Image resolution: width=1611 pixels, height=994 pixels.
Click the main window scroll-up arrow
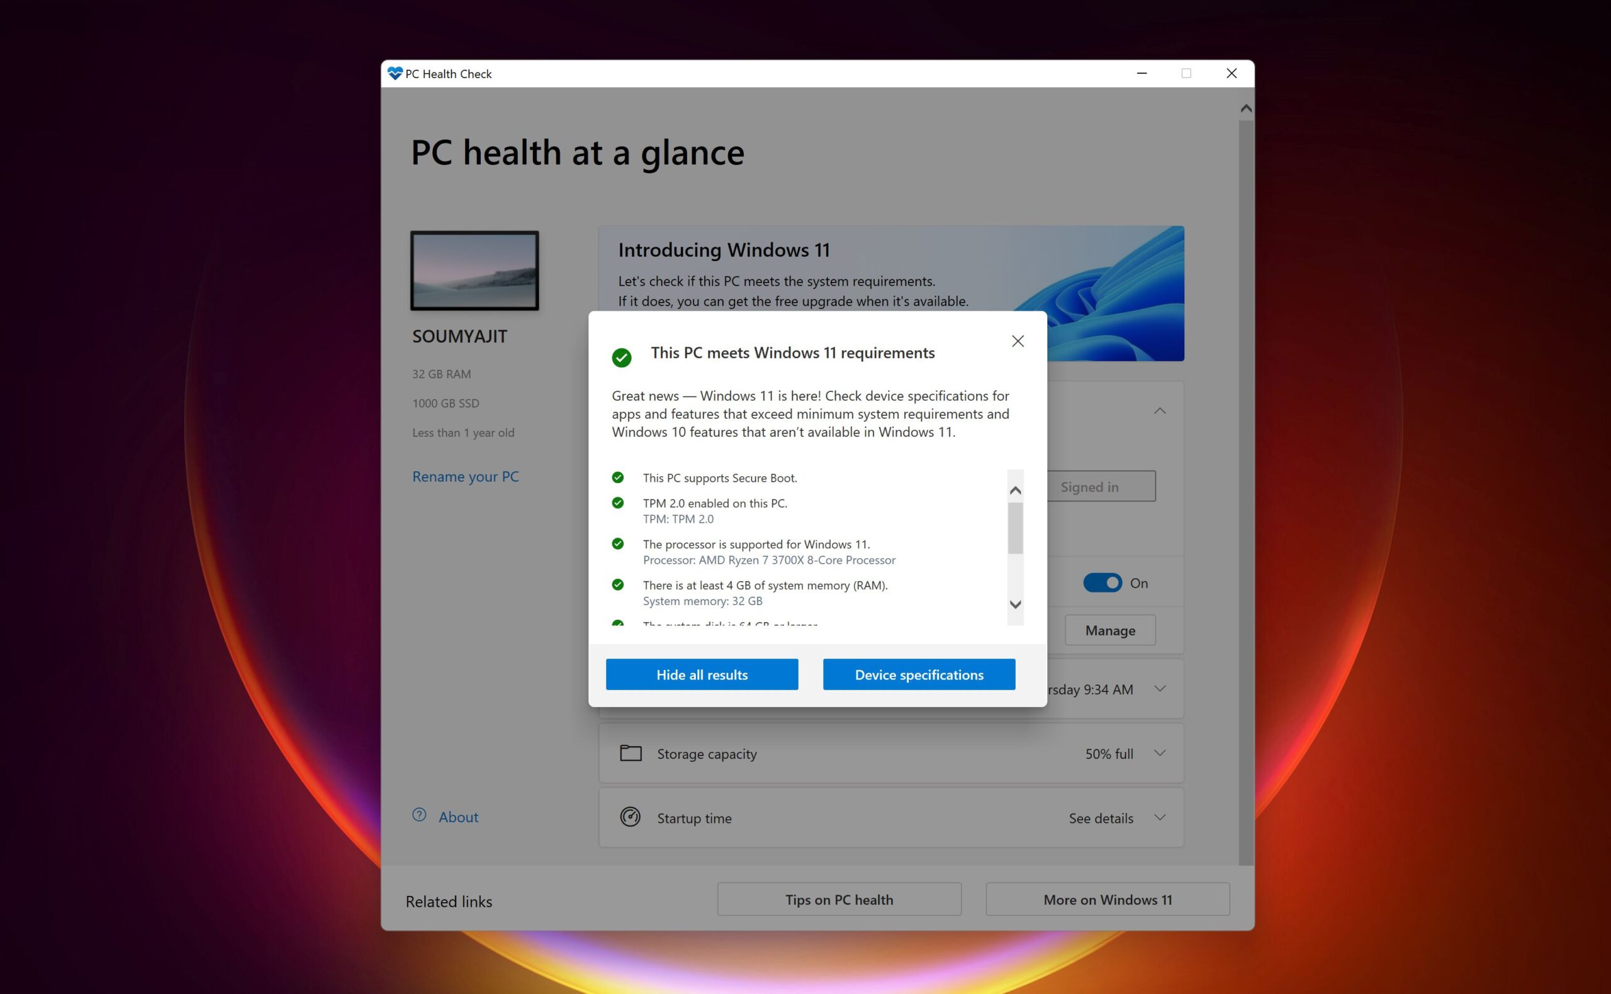pos(1245,108)
